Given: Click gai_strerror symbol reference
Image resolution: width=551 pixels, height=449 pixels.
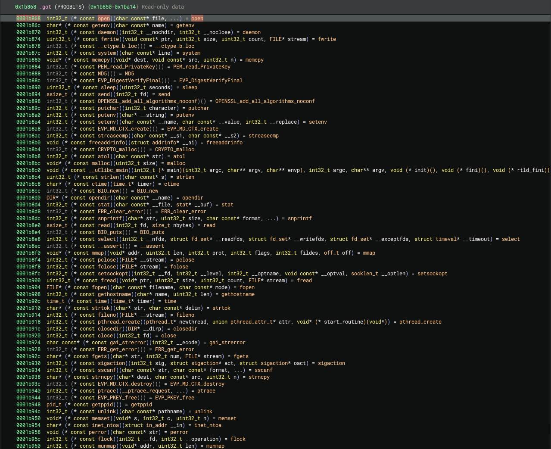Looking at the screenshot, I should (227, 343).
